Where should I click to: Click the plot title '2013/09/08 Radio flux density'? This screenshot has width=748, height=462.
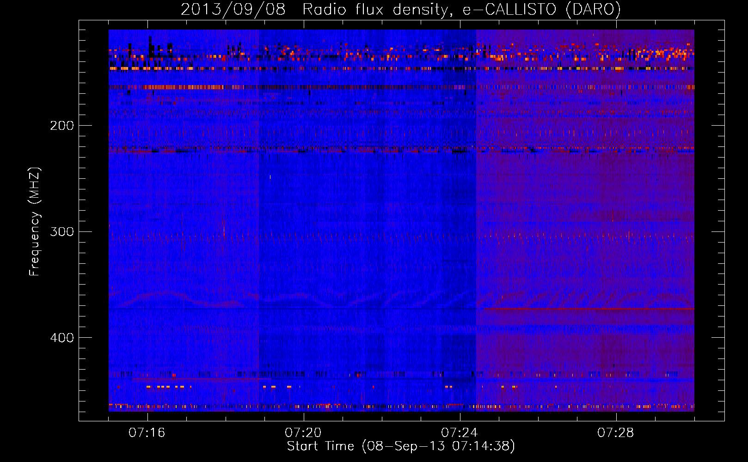pos(400,9)
